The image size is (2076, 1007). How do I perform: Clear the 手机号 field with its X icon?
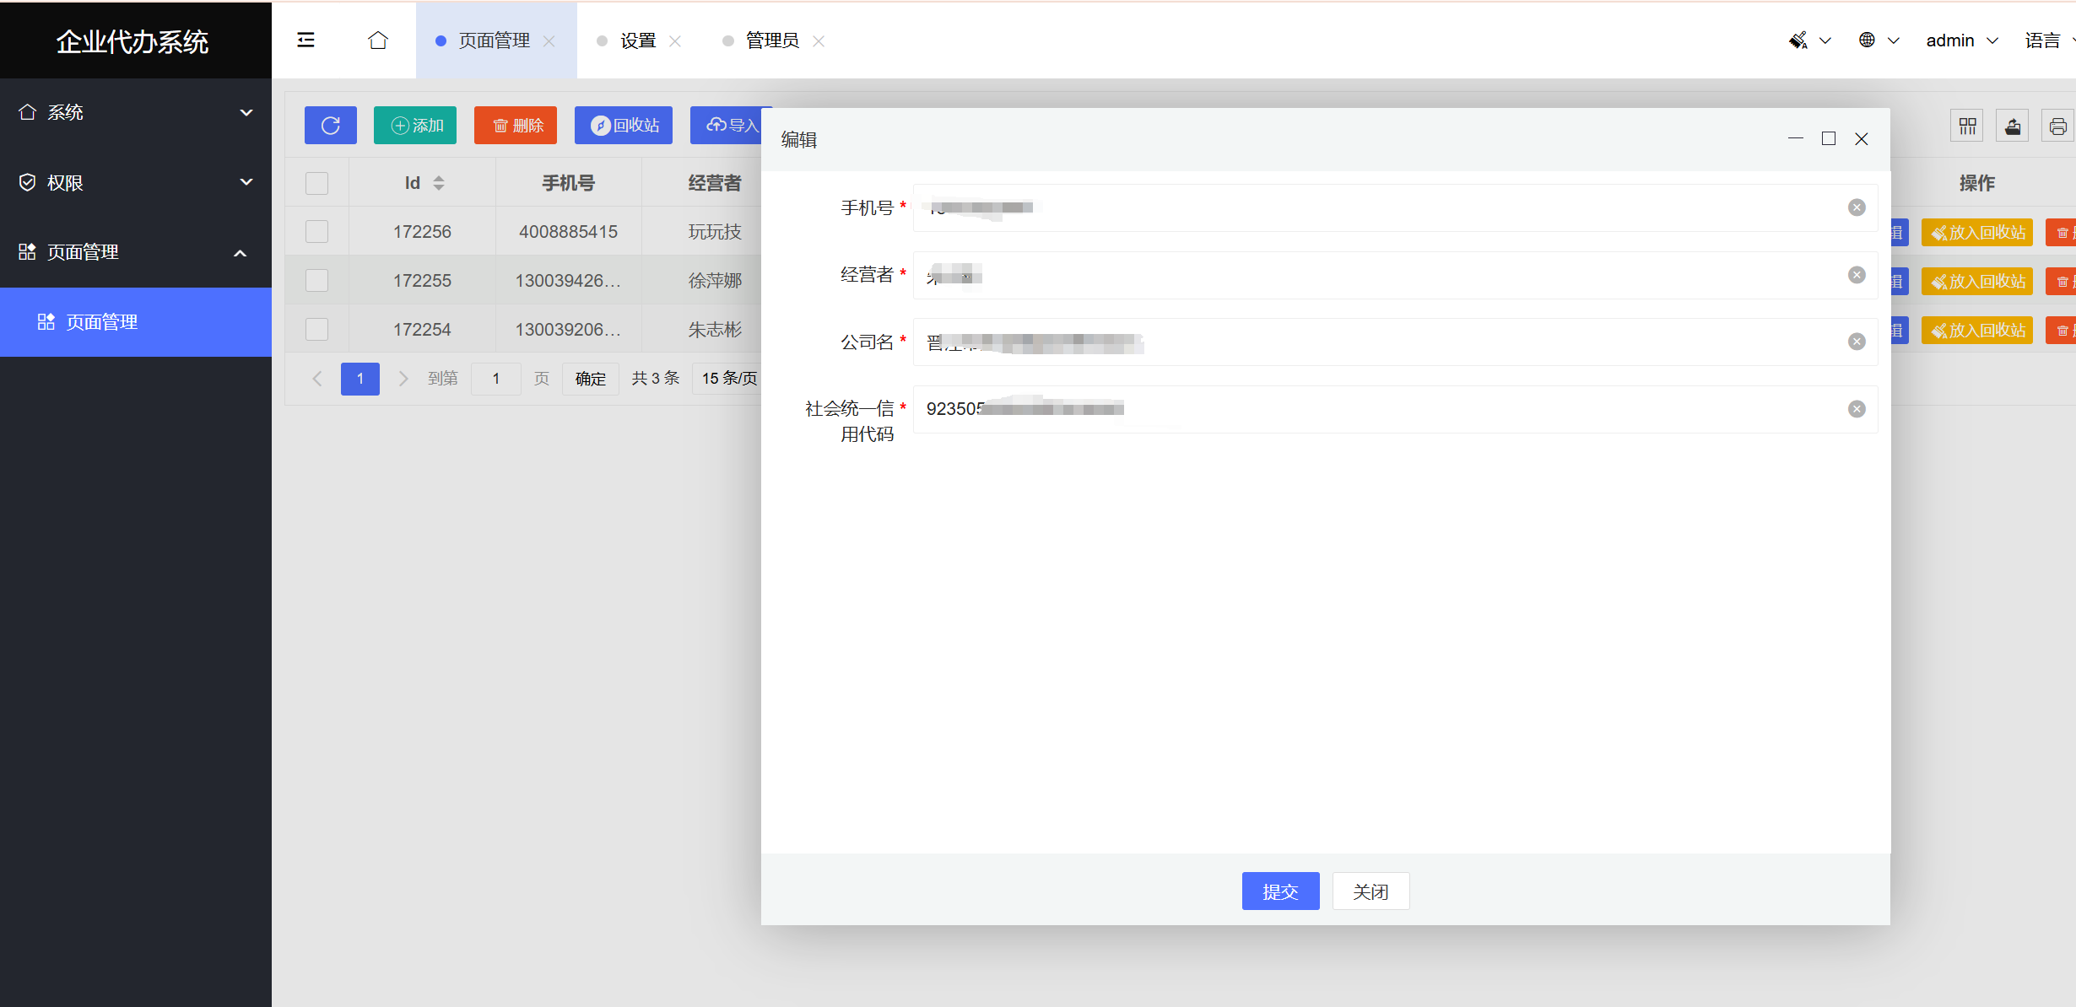(1857, 207)
